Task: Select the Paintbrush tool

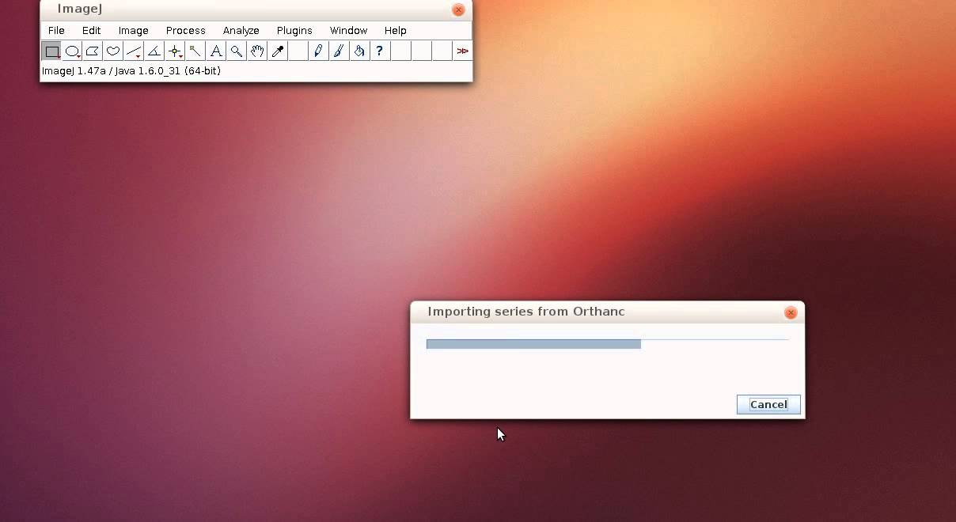Action: [339, 51]
